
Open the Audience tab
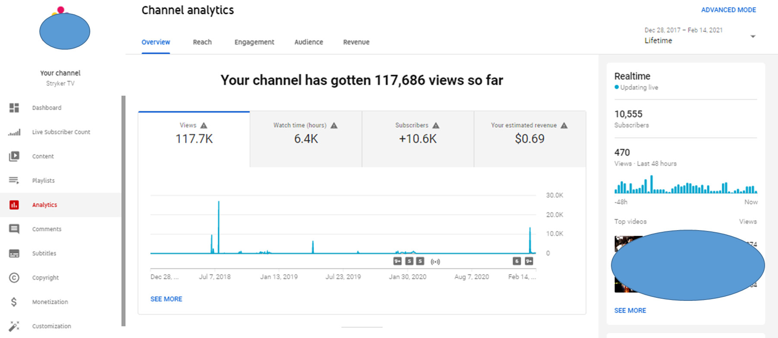tap(309, 42)
